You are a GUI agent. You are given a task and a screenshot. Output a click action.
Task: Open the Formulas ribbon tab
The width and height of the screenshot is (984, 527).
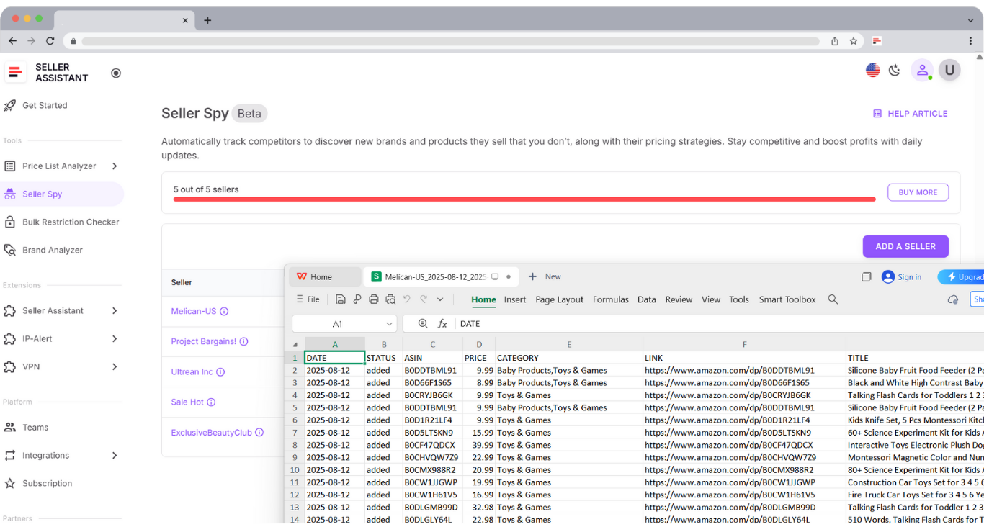coord(611,299)
